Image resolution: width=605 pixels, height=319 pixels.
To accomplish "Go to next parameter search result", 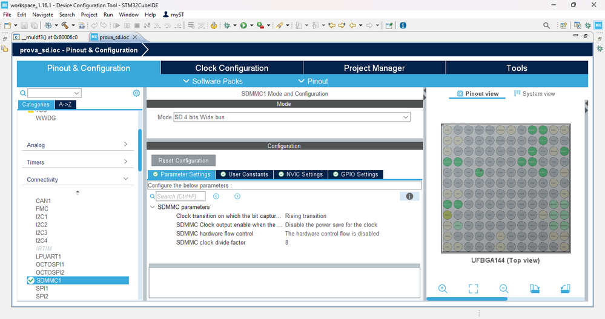I will 237,196.
